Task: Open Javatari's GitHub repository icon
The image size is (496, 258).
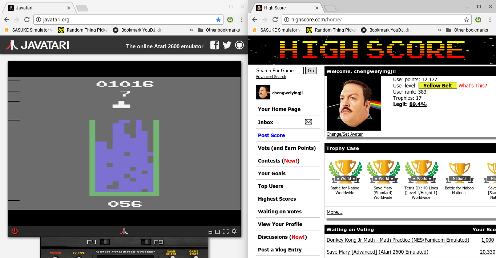Action: tap(239, 45)
